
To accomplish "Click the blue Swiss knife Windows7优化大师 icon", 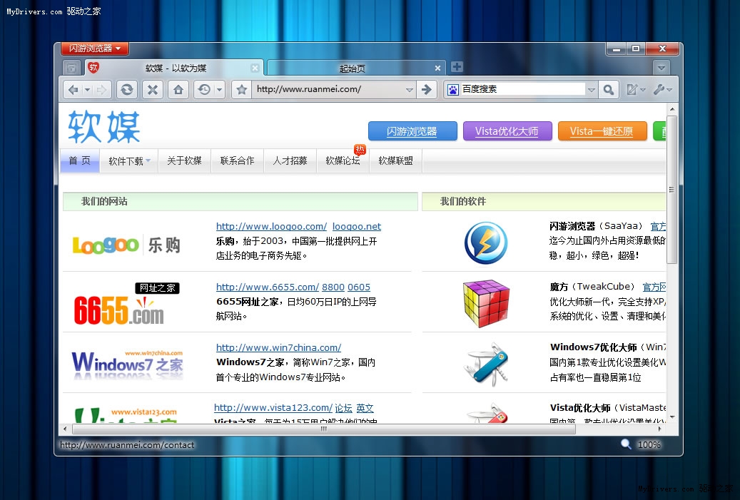I will [x=487, y=364].
